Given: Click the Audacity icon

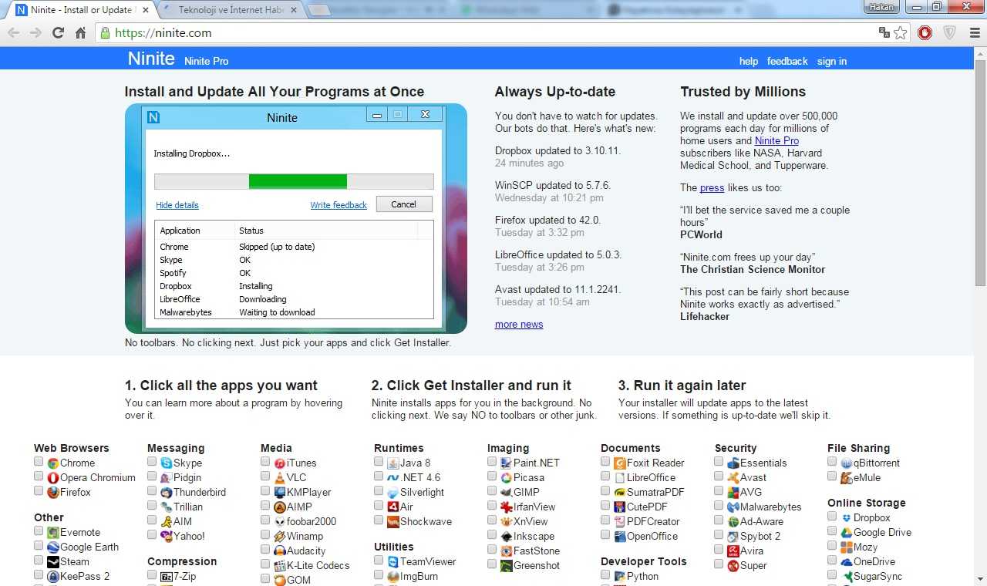Looking at the screenshot, I should (280, 551).
